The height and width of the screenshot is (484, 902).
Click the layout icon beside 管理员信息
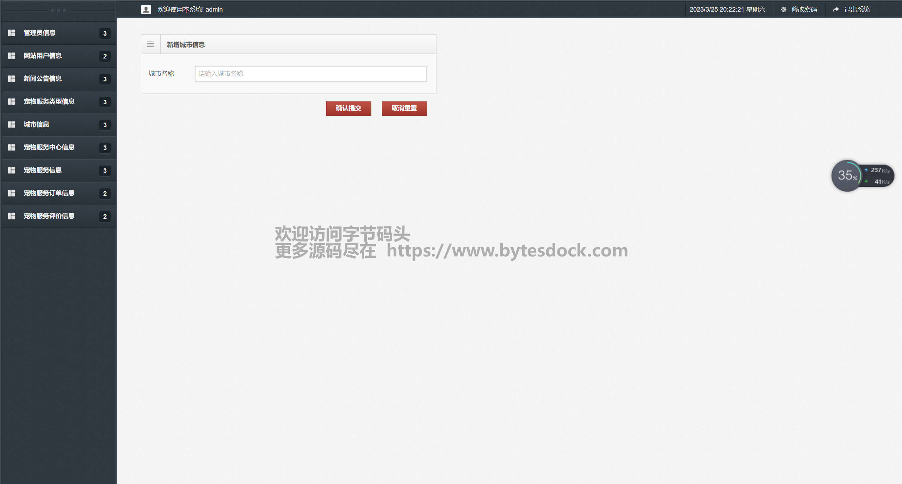tap(12, 33)
